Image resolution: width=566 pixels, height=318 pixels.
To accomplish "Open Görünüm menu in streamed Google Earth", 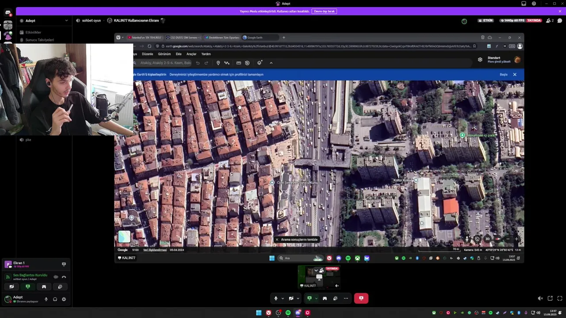I will 164,54.
